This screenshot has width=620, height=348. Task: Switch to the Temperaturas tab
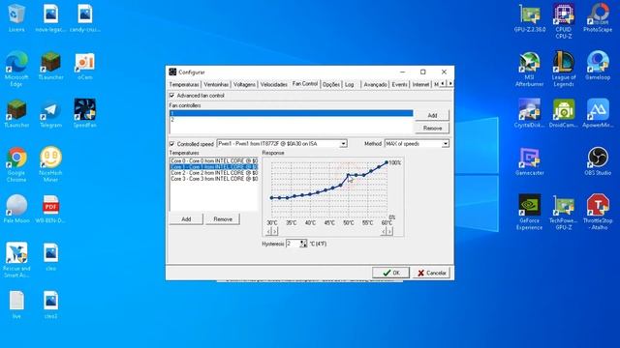pyautogui.click(x=184, y=84)
